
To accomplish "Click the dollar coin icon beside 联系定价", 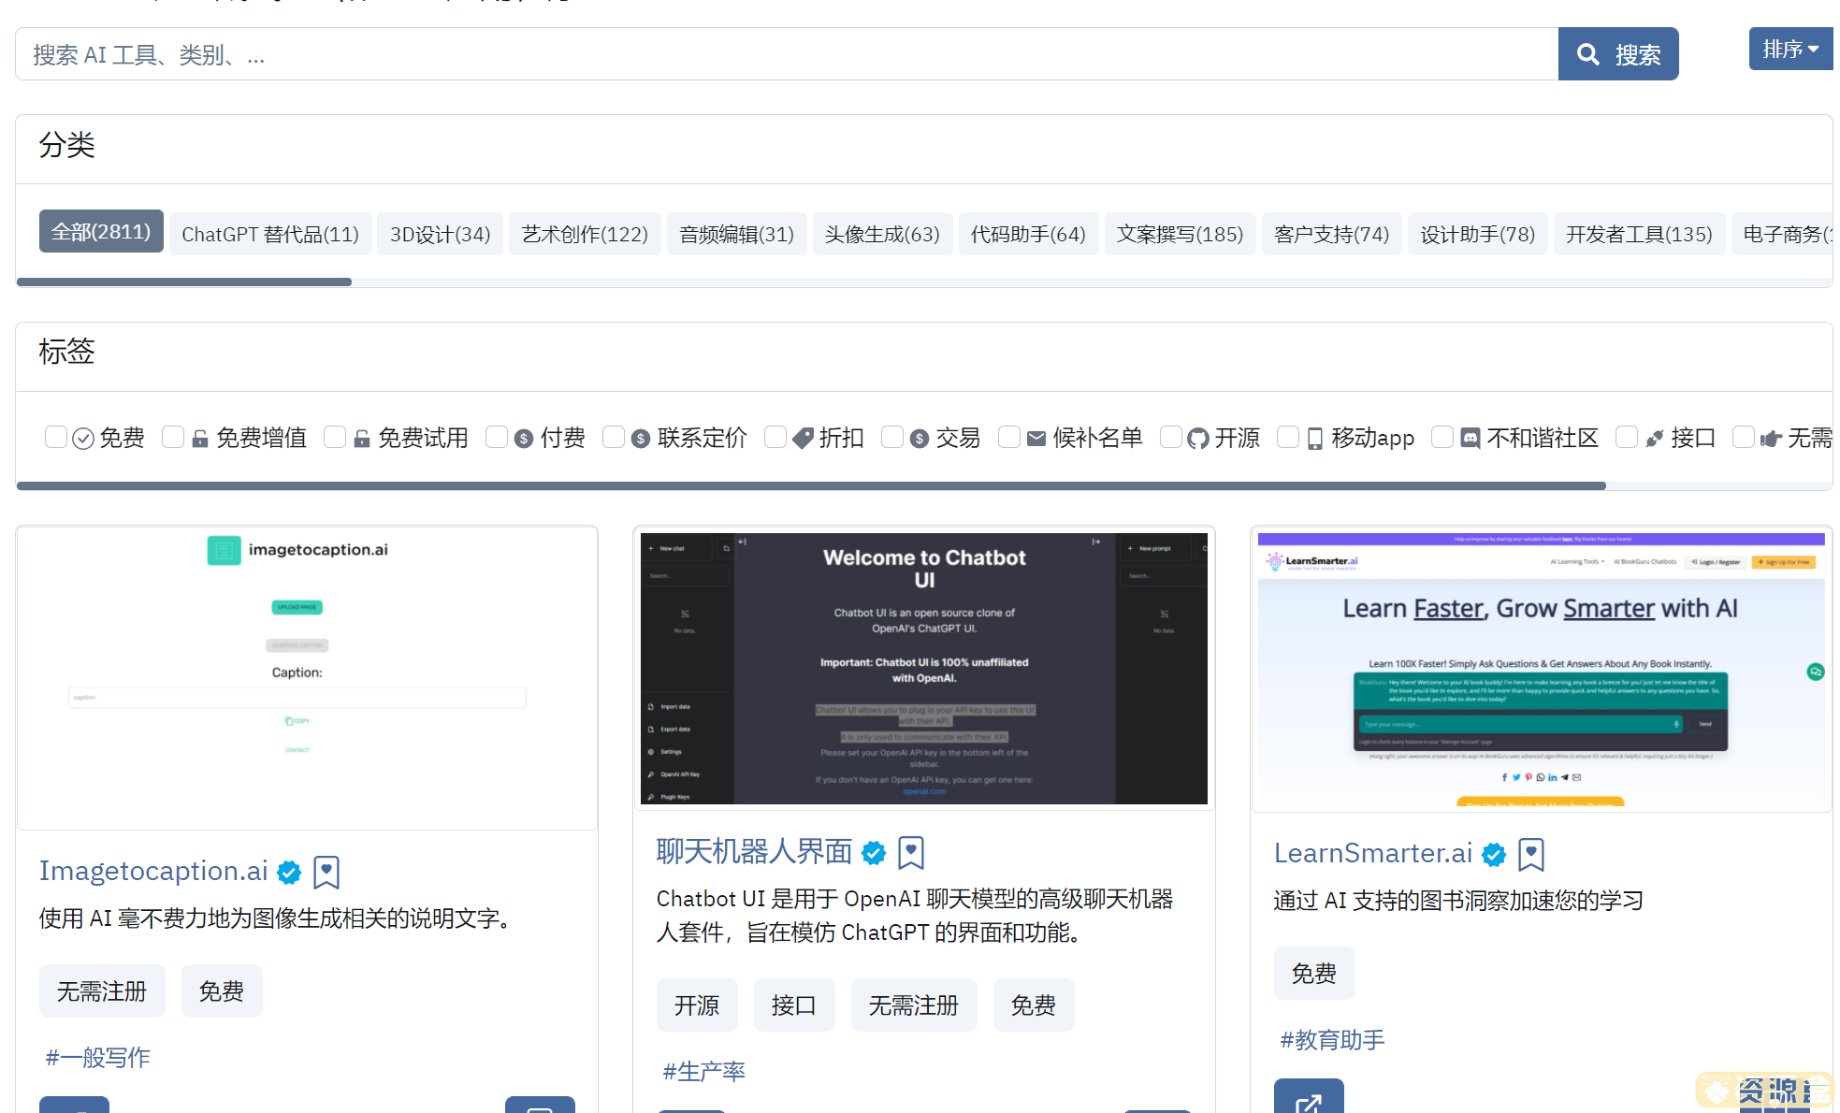I will tap(641, 439).
